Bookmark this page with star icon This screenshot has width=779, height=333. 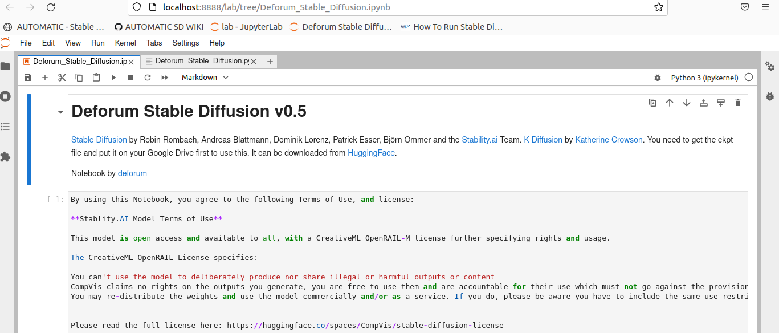point(659,7)
